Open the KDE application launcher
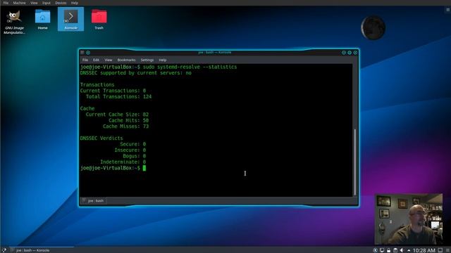Image resolution: width=451 pixels, height=253 pixels. [x=4, y=250]
